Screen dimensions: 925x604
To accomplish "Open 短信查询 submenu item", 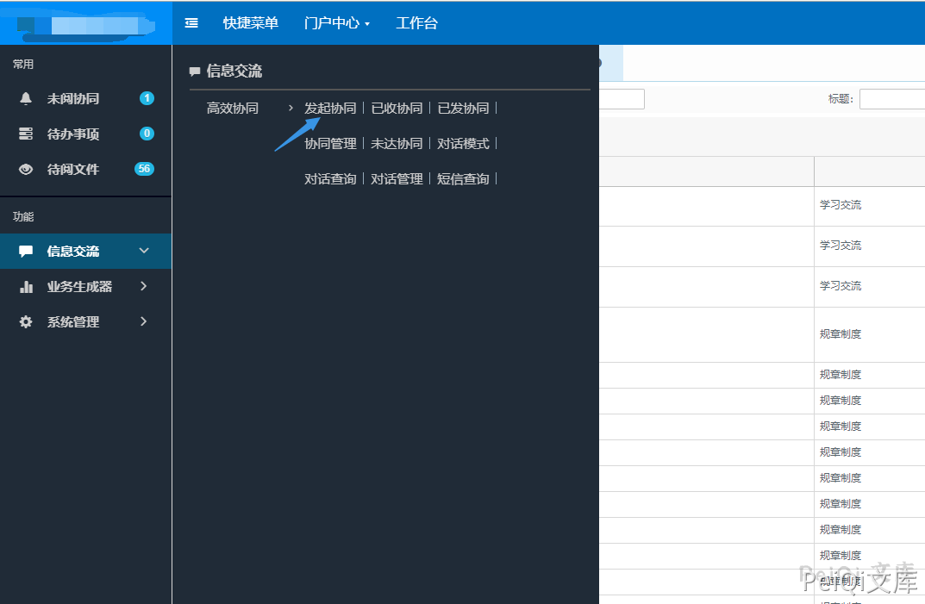I will tap(463, 179).
